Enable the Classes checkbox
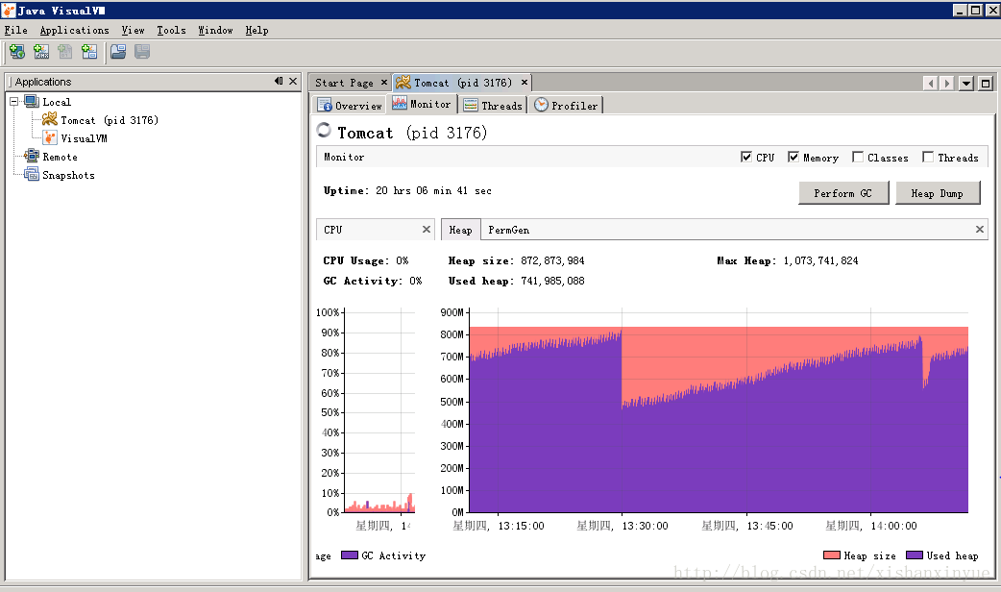This screenshot has width=1001, height=592. pos(858,157)
